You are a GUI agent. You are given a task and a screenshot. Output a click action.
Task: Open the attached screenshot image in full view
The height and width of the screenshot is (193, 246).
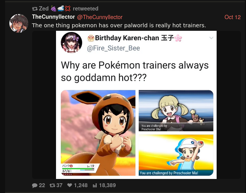pos(136,105)
